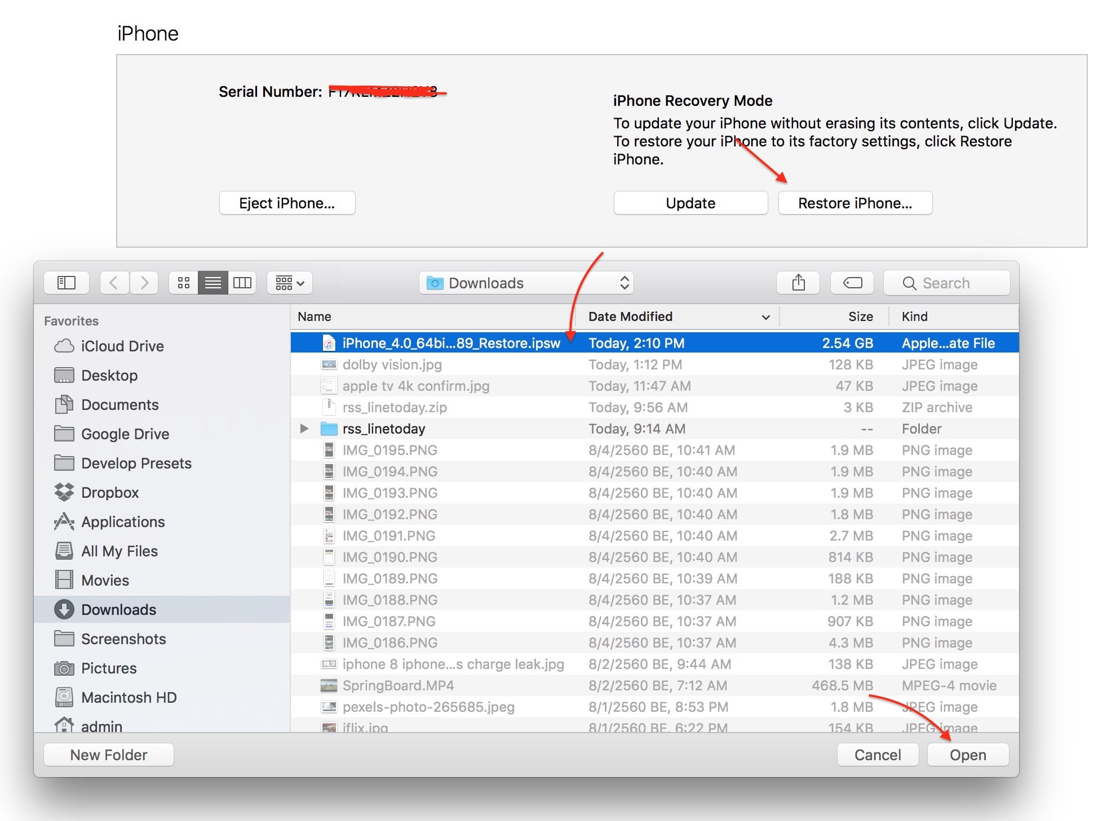Switch to icon view in the toolbar
1116x821 pixels.
point(183,282)
